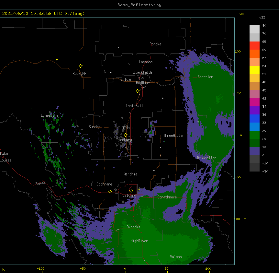This screenshot has height=273, width=279.
Task: Click the 100 km tick on right axis
Action: [x=238, y=51]
